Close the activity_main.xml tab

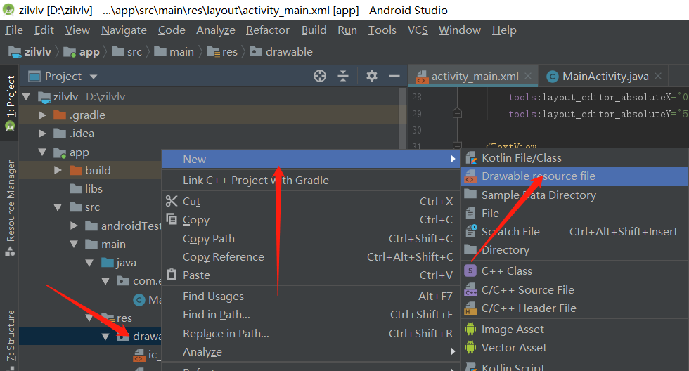pyautogui.click(x=528, y=76)
